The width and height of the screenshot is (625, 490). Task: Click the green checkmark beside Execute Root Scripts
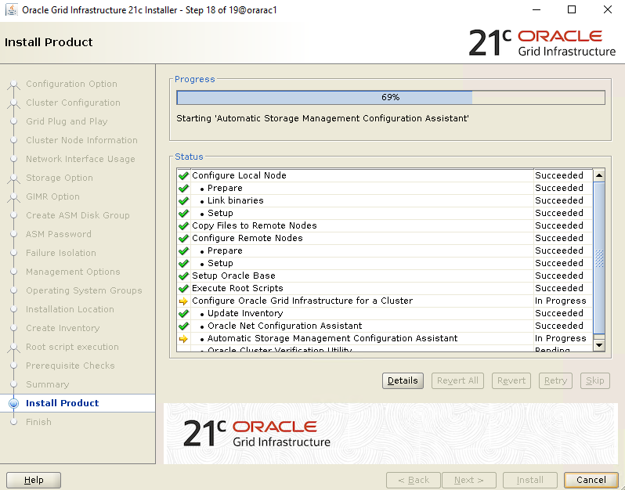183,288
